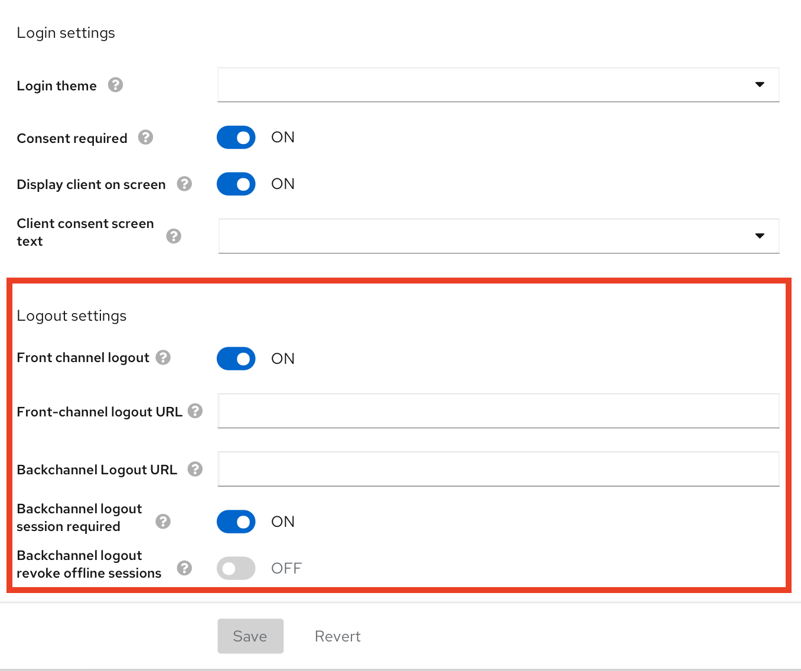Turn off Display client on screen
Image resolution: width=801 pixels, height=671 pixels.
[x=236, y=184]
